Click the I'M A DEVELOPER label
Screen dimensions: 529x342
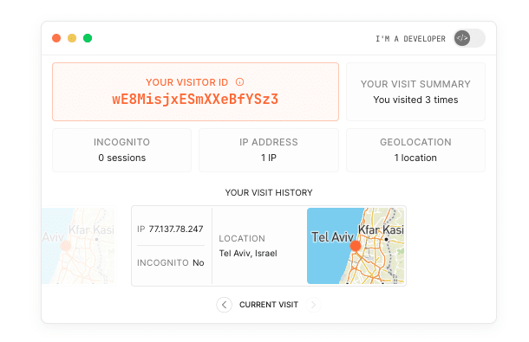tap(410, 39)
